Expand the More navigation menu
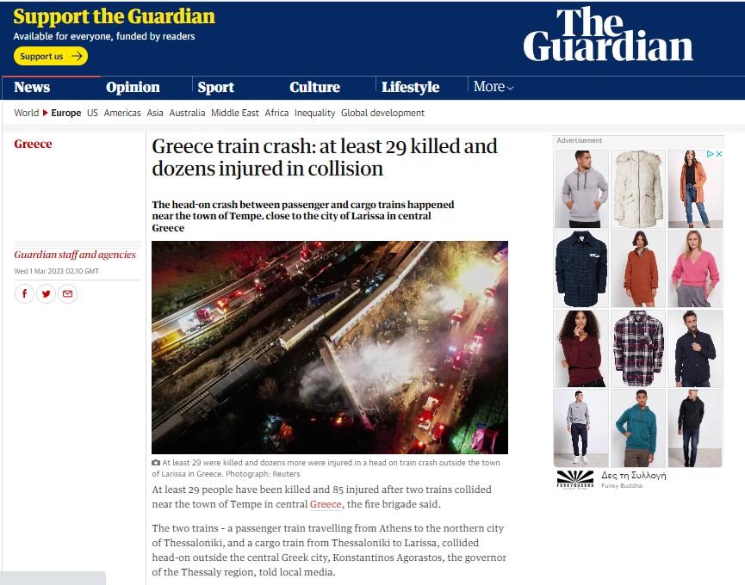 (494, 87)
